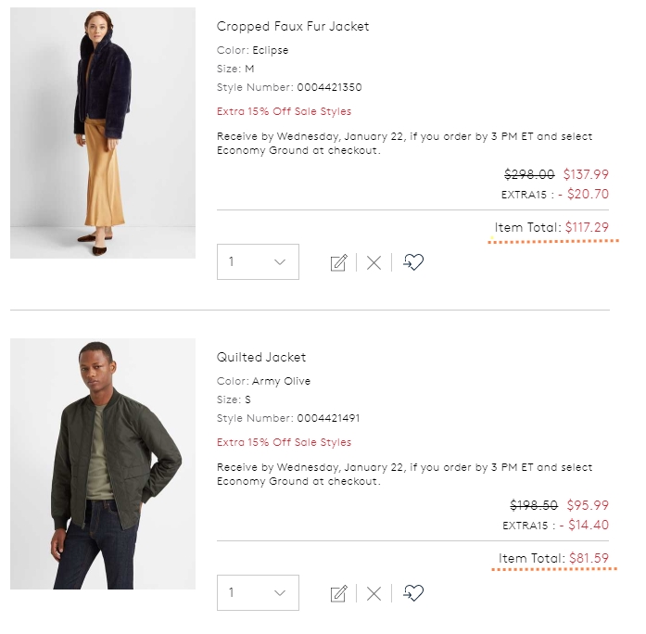Move Cropped Faux Fur Jacket to wishlist

coord(413,262)
